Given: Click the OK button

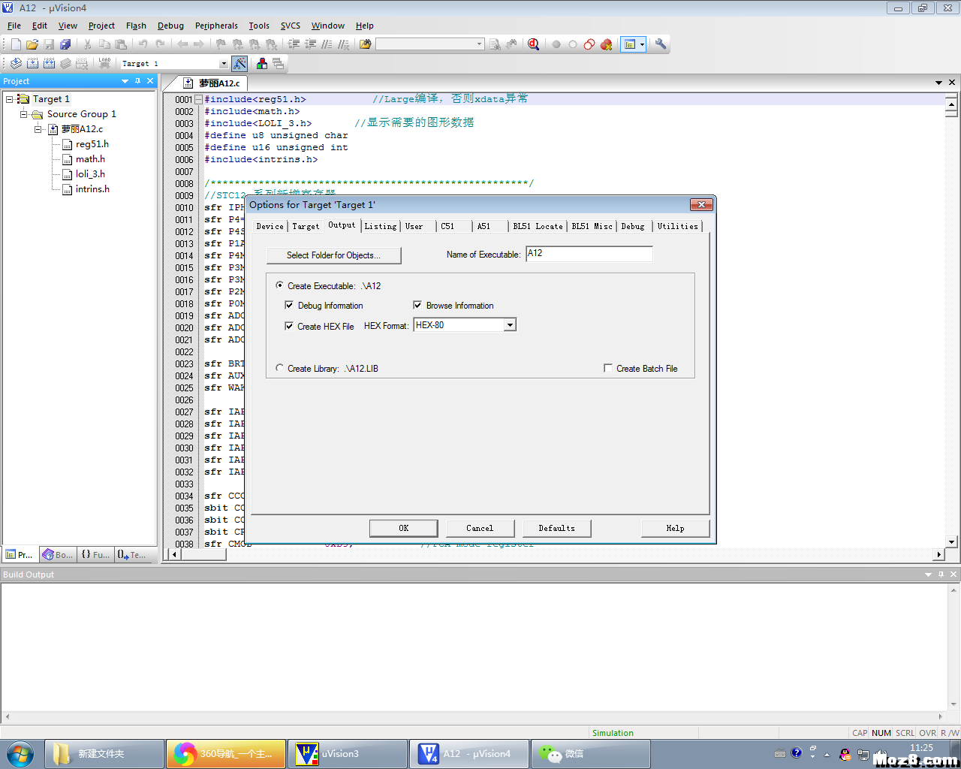Looking at the screenshot, I should coord(403,528).
